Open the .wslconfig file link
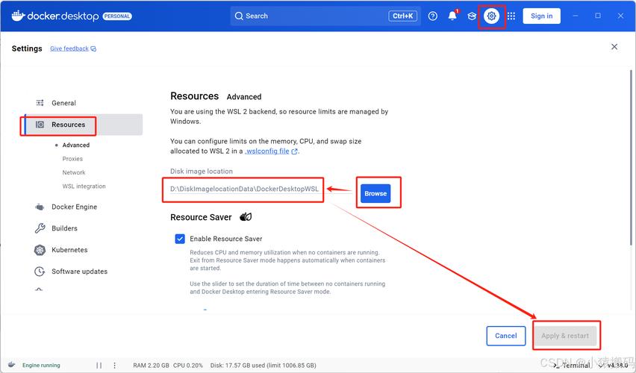Viewport: 636px width, 373px height. pos(267,151)
